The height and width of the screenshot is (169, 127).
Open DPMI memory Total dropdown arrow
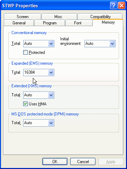click(51, 123)
